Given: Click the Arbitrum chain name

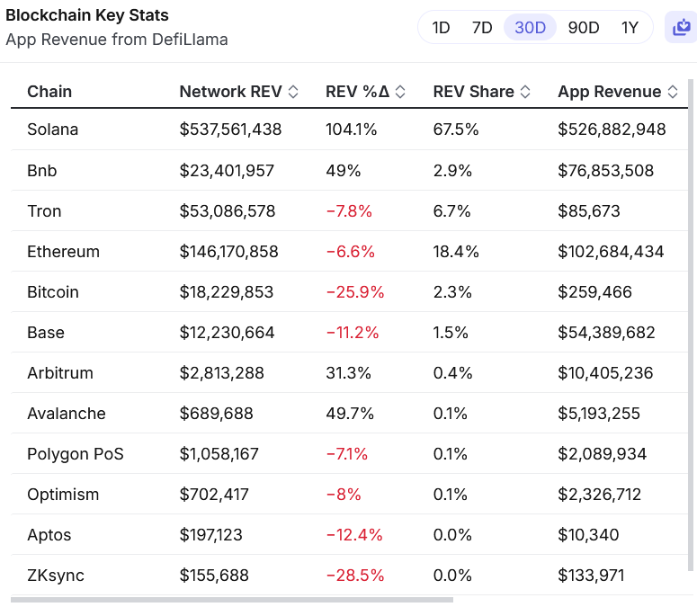Looking at the screenshot, I should (60, 373).
